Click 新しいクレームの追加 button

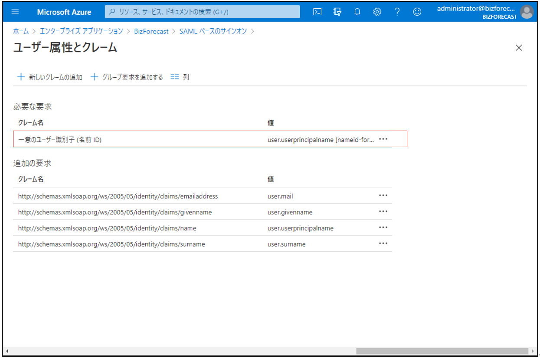(49, 77)
